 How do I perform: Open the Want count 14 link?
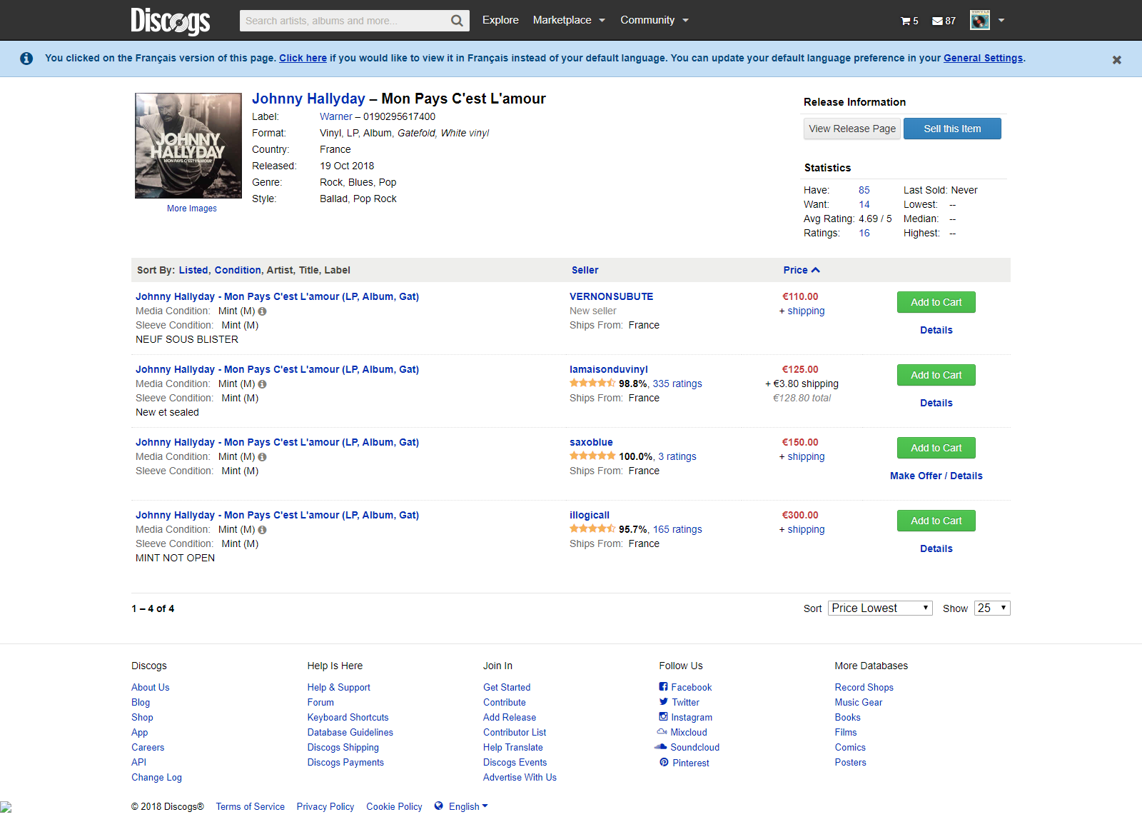864,204
